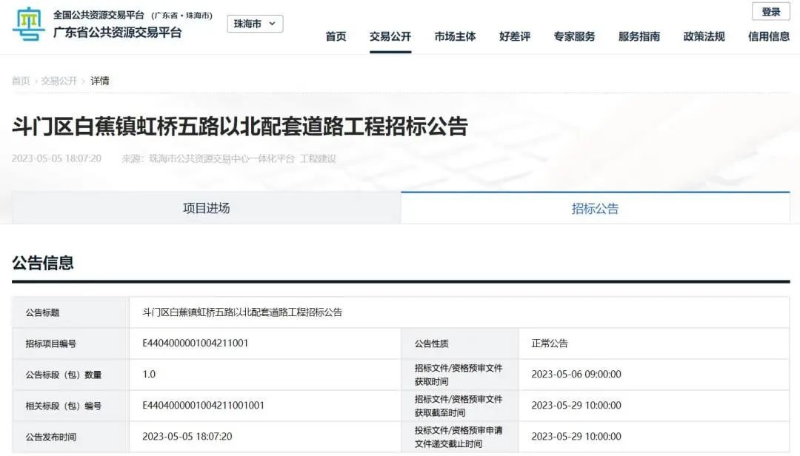Click the 公告标题 label cell

(70, 312)
